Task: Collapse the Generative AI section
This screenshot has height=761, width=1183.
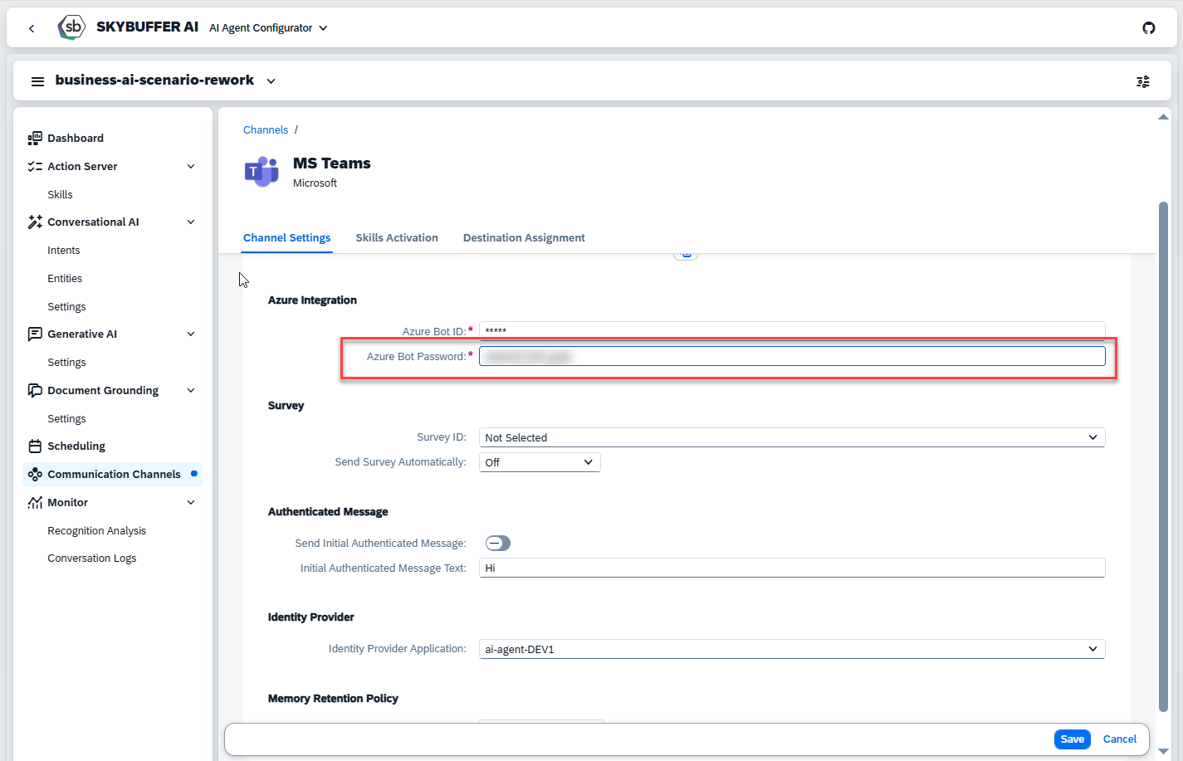Action: coord(191,334)
